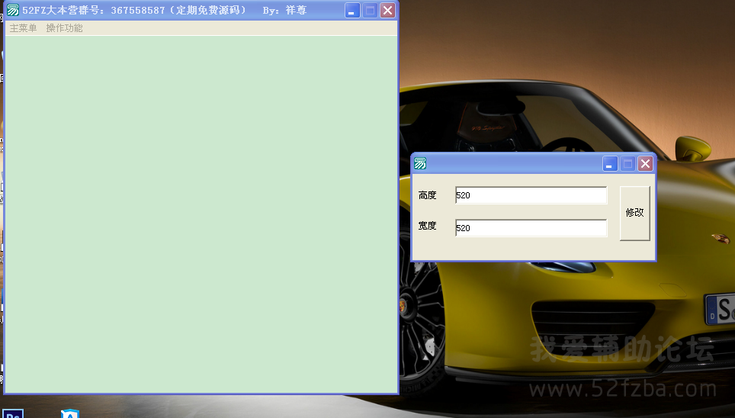This screenshot has height=418, width=735.
Task: Close the 高度/宽度 dialog
Action: 646,164
